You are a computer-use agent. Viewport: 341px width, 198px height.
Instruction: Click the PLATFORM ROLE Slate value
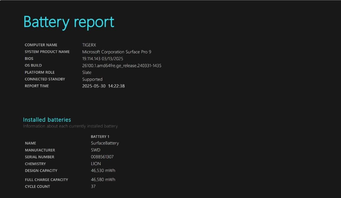click(87, 72)
